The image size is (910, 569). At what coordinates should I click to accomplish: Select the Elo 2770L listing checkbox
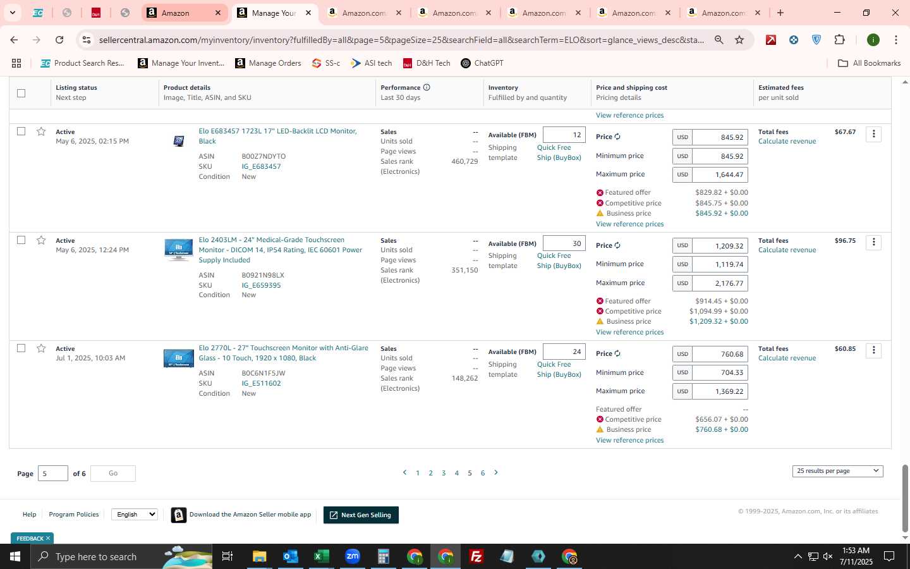pos(21,348)
